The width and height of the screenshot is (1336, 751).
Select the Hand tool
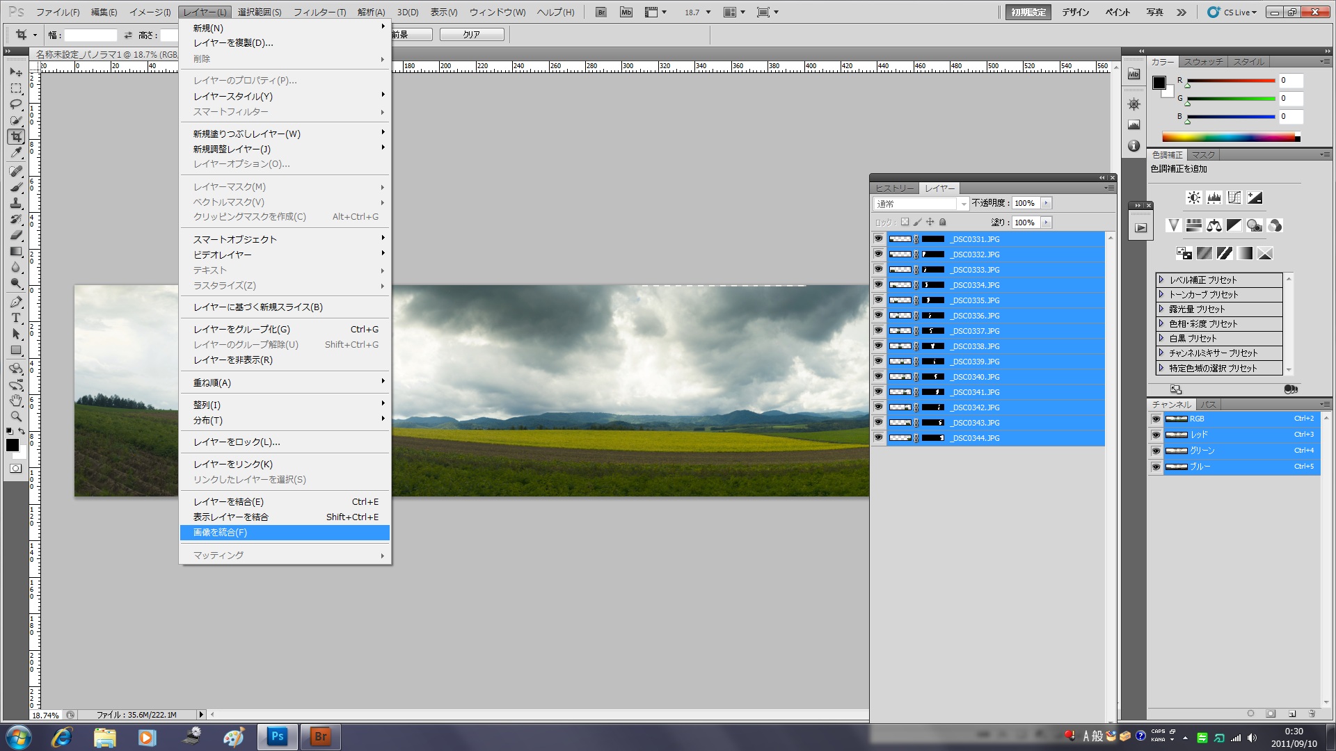point(16,401)
